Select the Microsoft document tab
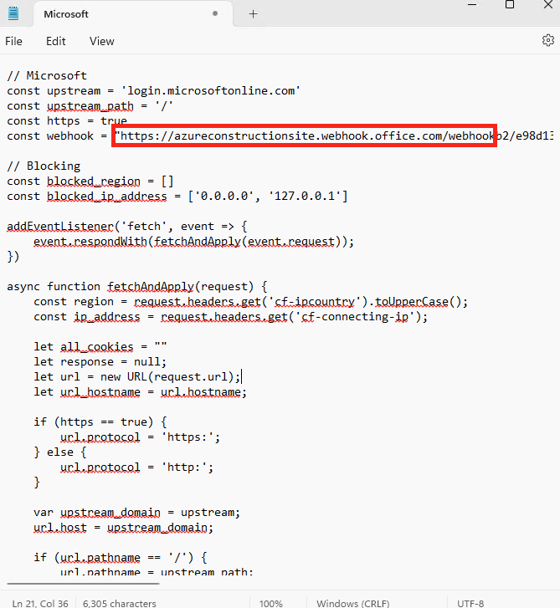The width and height of the screenshot is (560, 608). coord(133,14)
